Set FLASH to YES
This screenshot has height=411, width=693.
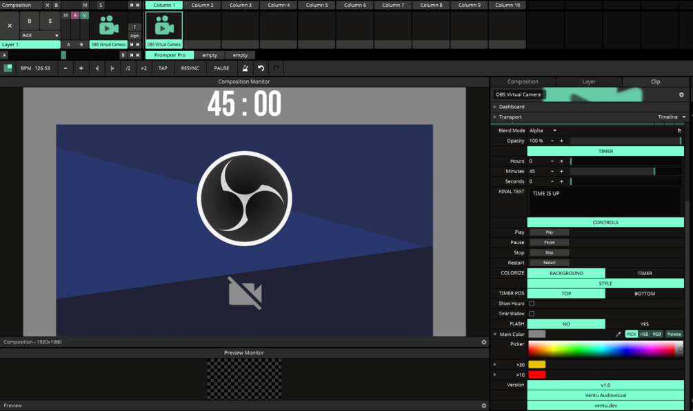click(x=645, y=324)
